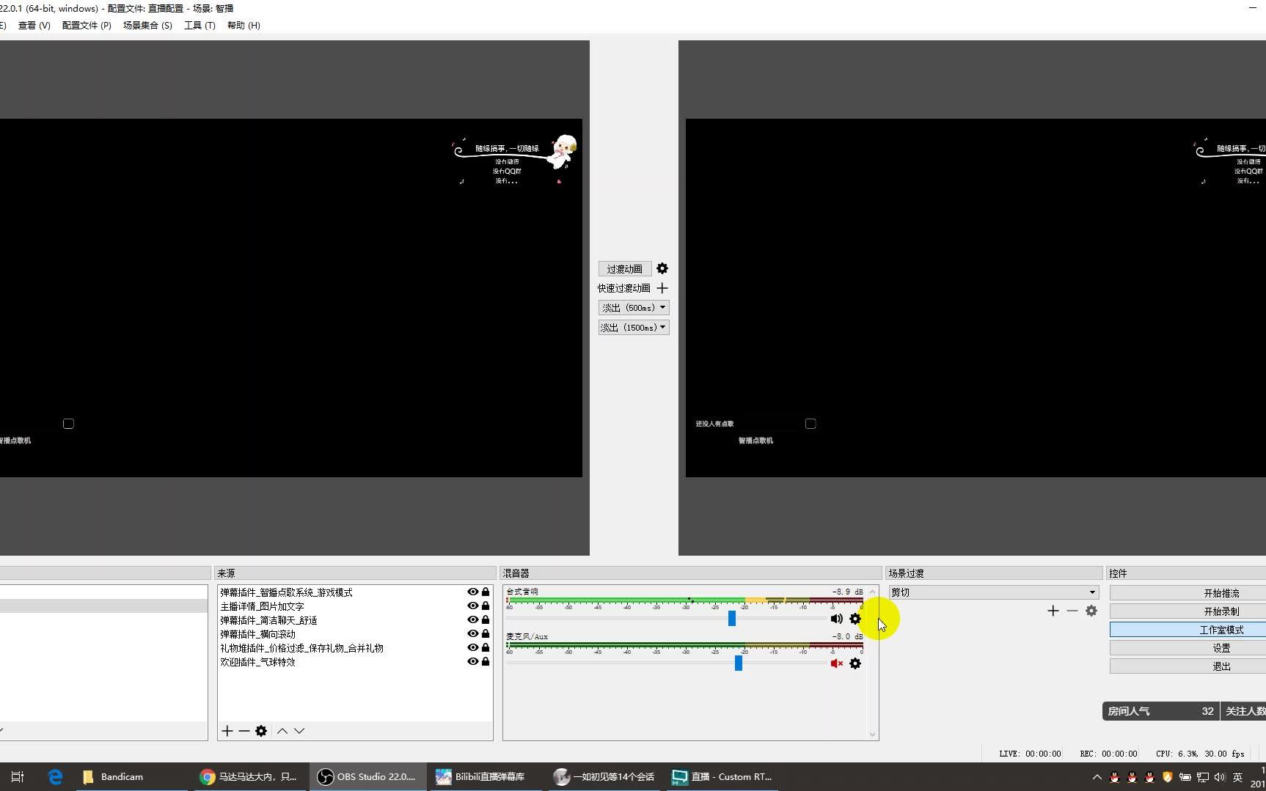
Task: Select source 礼物堆插件_价格过滤_保存礼物_合并礼物 in the list
Action: (302, 648)
